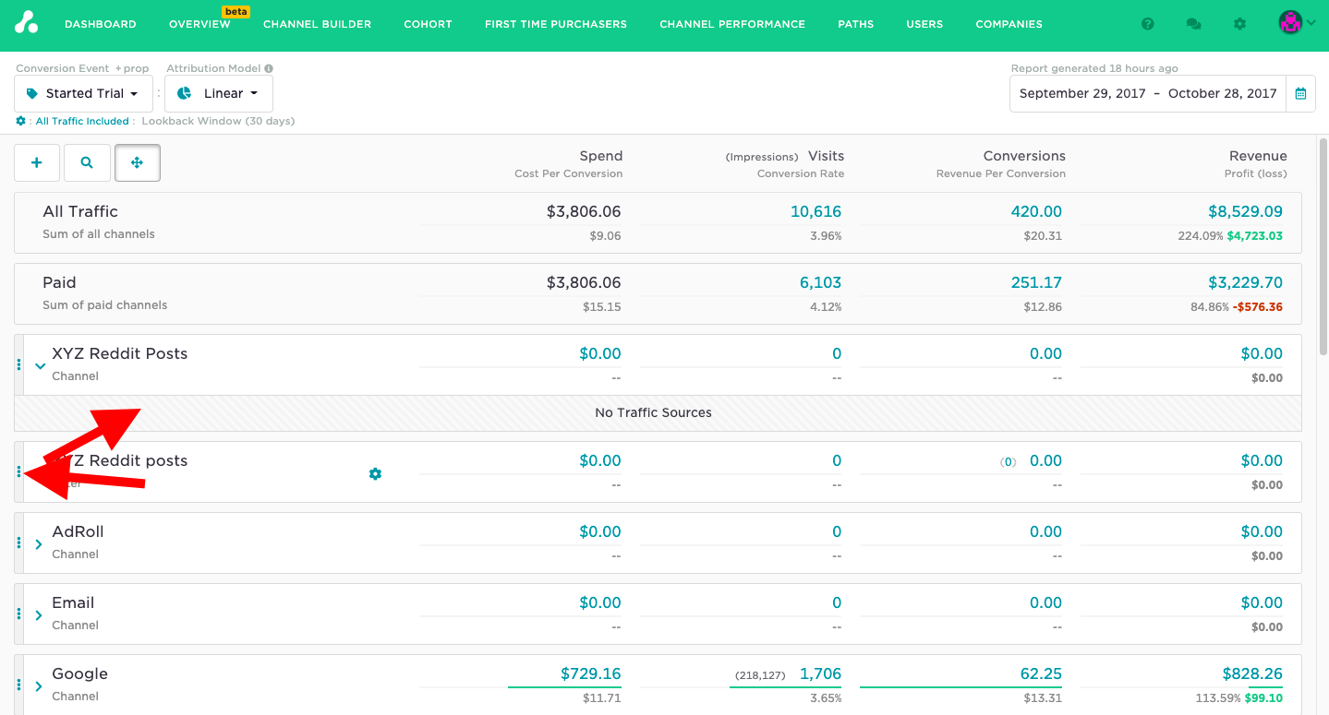Click Paid revenue $3,229.70
This screenshot has height=715, width=1329.
click(x=1245, y=282)
